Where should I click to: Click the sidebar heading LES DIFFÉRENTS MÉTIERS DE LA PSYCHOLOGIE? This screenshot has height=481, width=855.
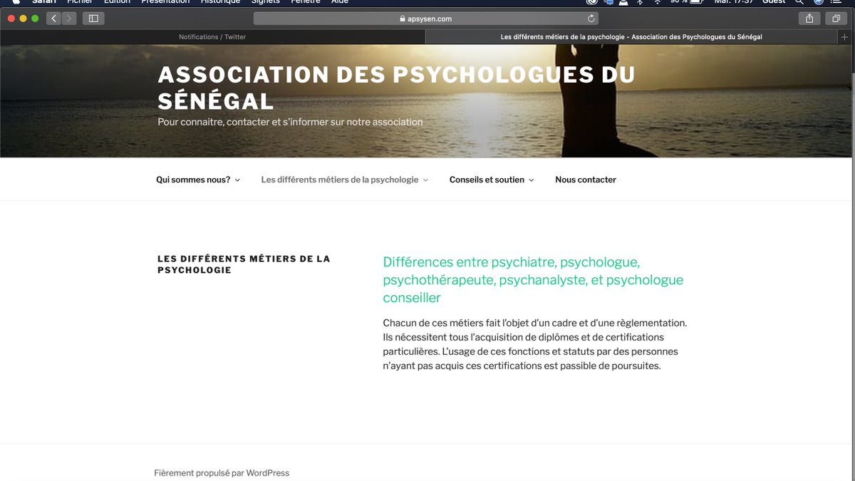(x=244, y=264)
